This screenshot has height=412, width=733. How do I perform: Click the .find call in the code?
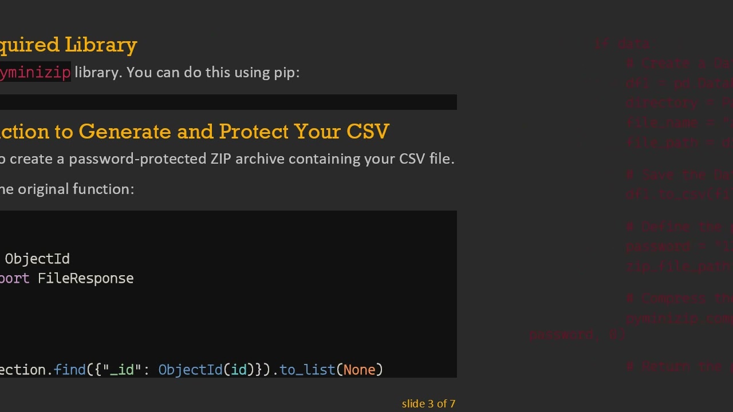coord(69,370)
